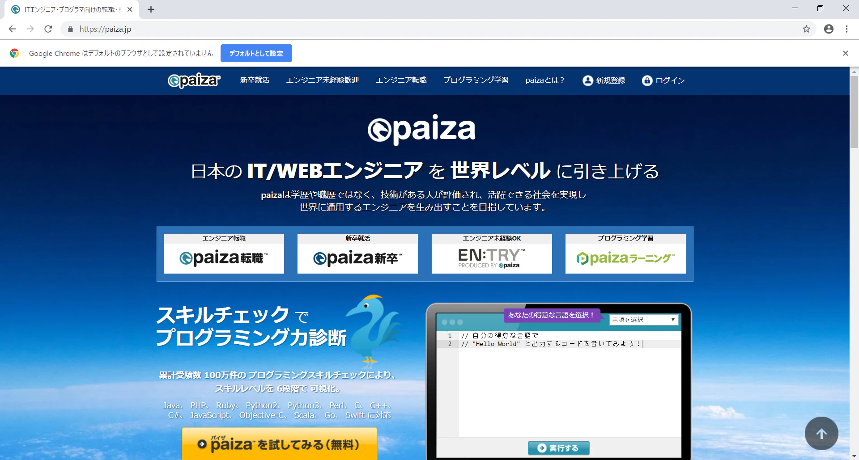
Task: Click the padlock icon in the address bar
Action: coord(70,29)
